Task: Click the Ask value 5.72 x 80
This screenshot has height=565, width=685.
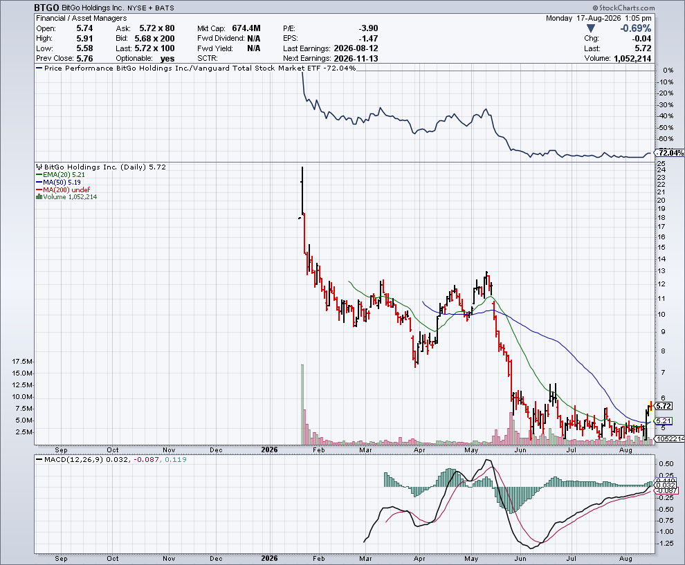Action: tap(157, 28)
